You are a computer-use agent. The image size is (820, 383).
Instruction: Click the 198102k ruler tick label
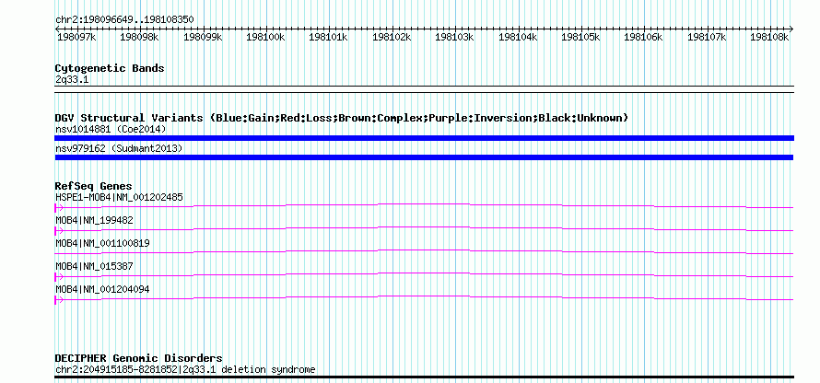(392, 37)
